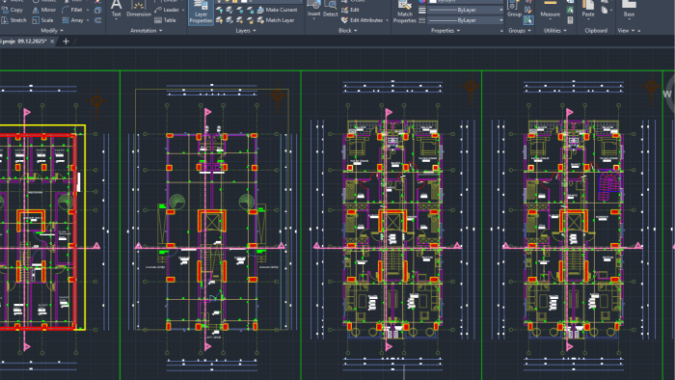Click the Group tool

click(514, 10)
